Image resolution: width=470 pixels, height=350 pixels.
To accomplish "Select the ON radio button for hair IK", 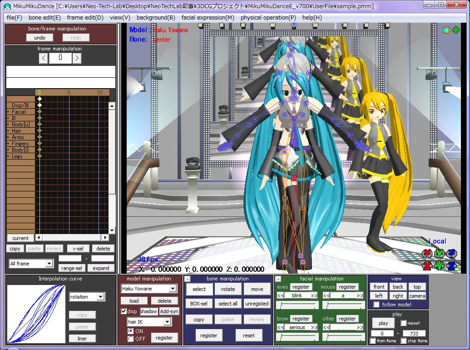I will (130, 331).
